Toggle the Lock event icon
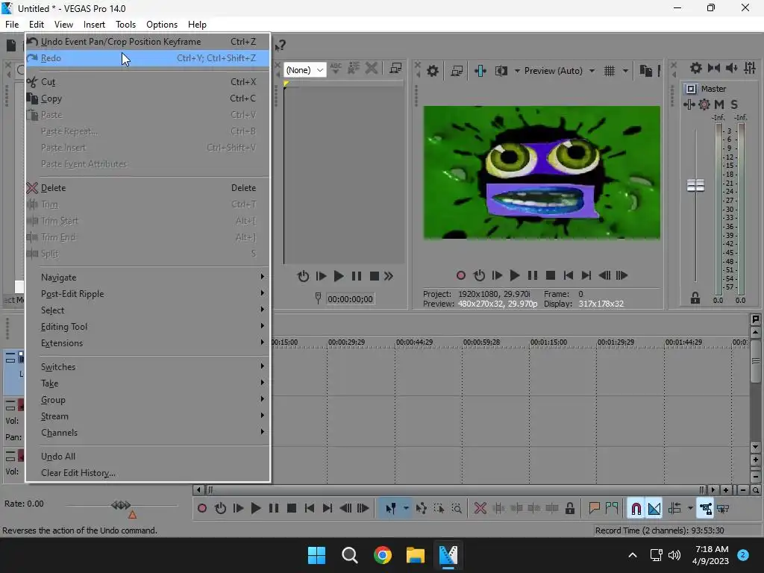 pyautogui.click(x=569, y=509)
